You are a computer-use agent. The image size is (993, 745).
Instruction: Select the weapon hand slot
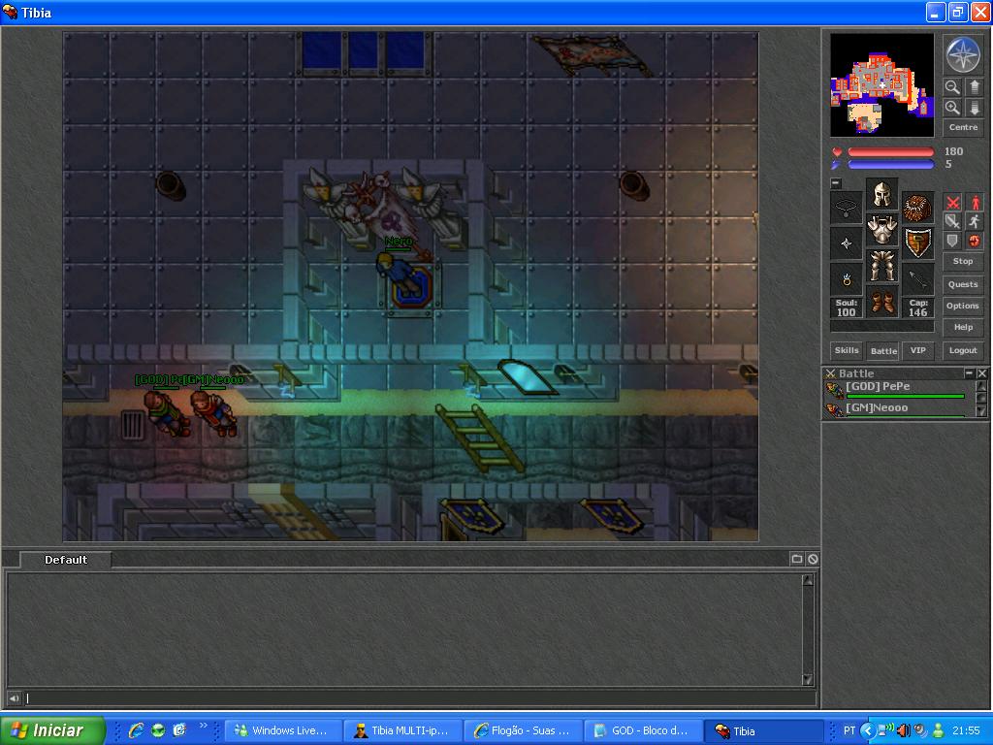click(846, 243)
